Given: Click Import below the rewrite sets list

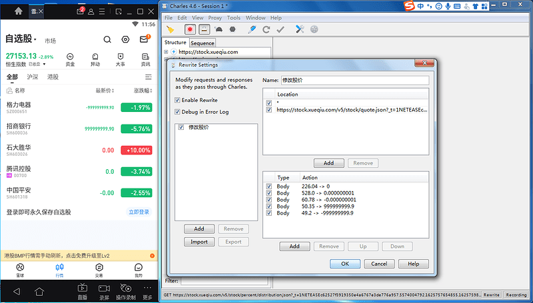Looking at the screenshot, I should (199, 242).
